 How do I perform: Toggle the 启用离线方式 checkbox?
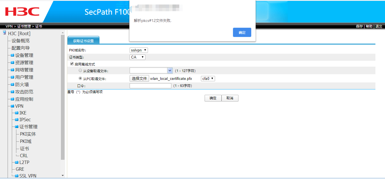point(72,64)
